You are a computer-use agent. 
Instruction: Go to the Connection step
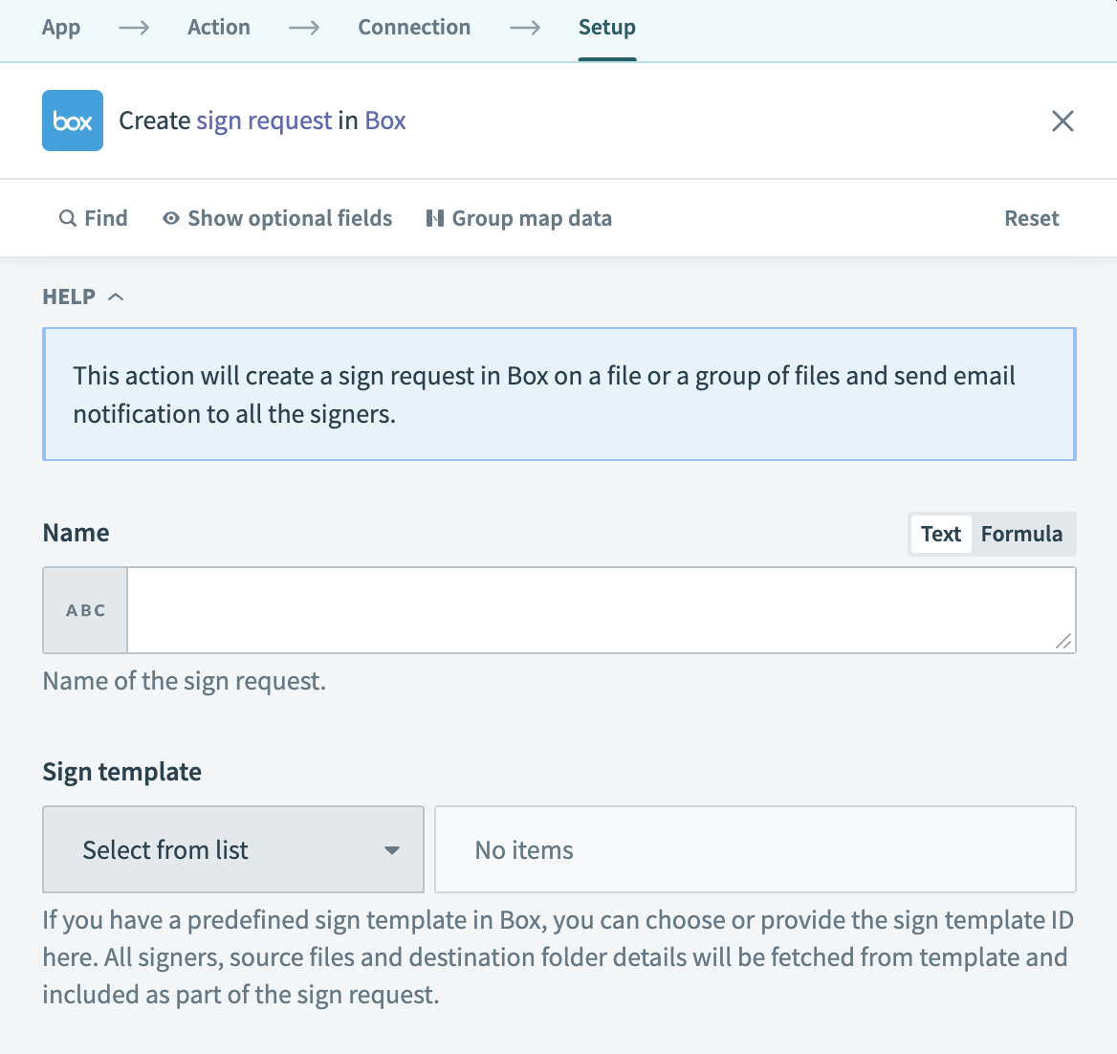point(414,28)
